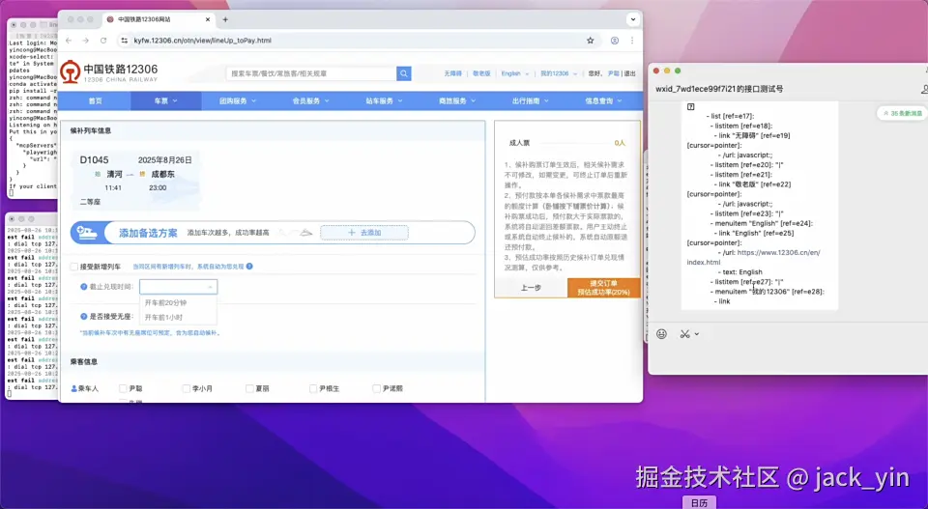Open a new browser tab
Image resolution: width=928 pixels, height=509 pixels.
pos(225,19)
